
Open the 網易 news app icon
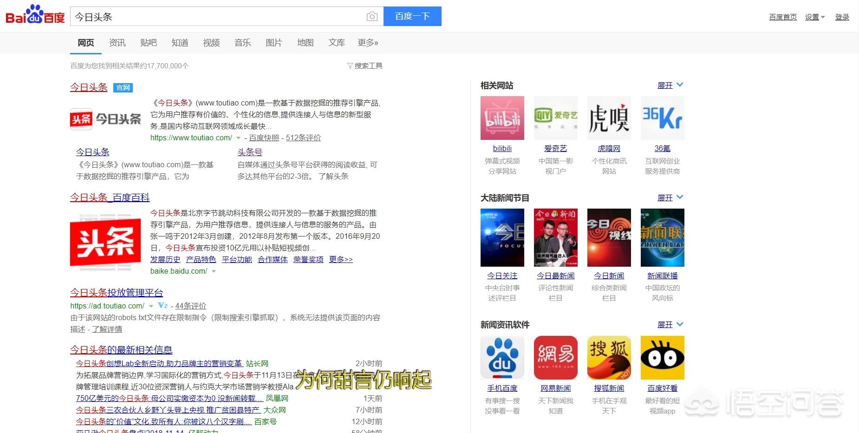pyautogui.click(x=555, y=358)
